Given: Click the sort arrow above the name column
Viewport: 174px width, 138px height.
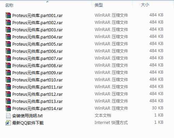Looking at the screenshot, I should 47,2.
